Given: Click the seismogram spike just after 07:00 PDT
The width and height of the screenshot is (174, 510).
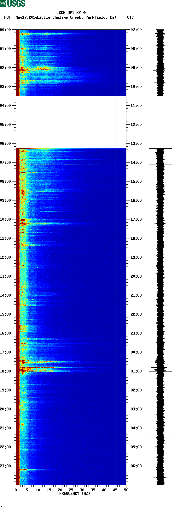Looking at the screenshot, I should tap(160, 164).
